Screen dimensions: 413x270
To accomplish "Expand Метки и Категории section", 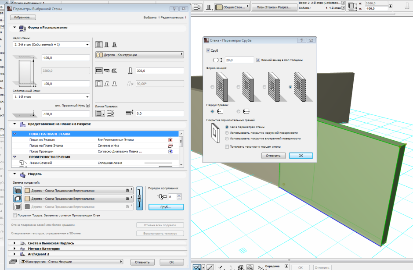I will 15,249.
